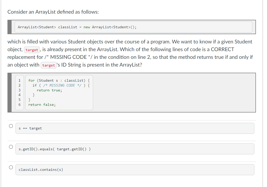Click the "Consider an ArrayList defined as follows:" text
Viewport: 267px width, 187px height.
click(53, 12)
